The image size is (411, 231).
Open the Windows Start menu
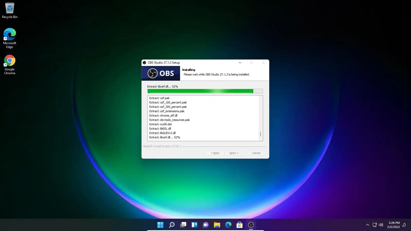point(160,225)
